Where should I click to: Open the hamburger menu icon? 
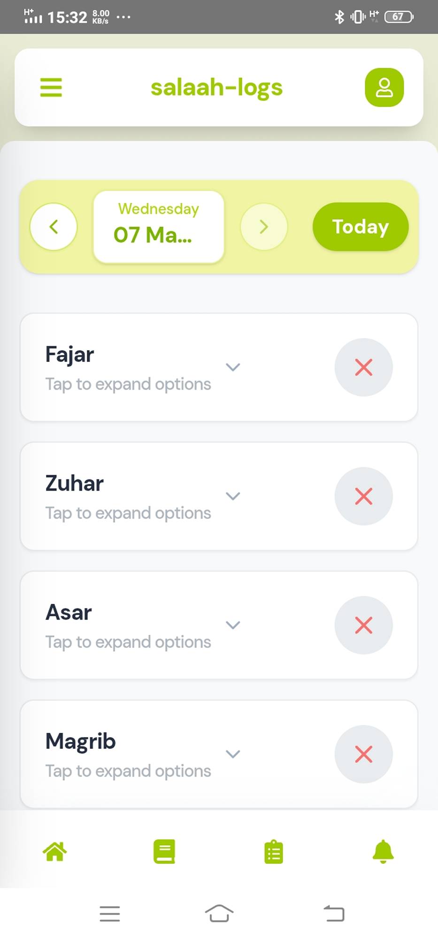[51, 87]
